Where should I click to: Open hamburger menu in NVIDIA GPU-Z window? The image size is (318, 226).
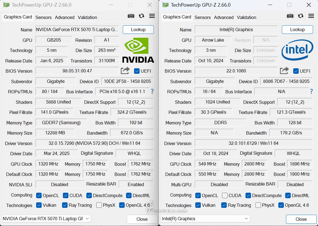coord(152,16)
